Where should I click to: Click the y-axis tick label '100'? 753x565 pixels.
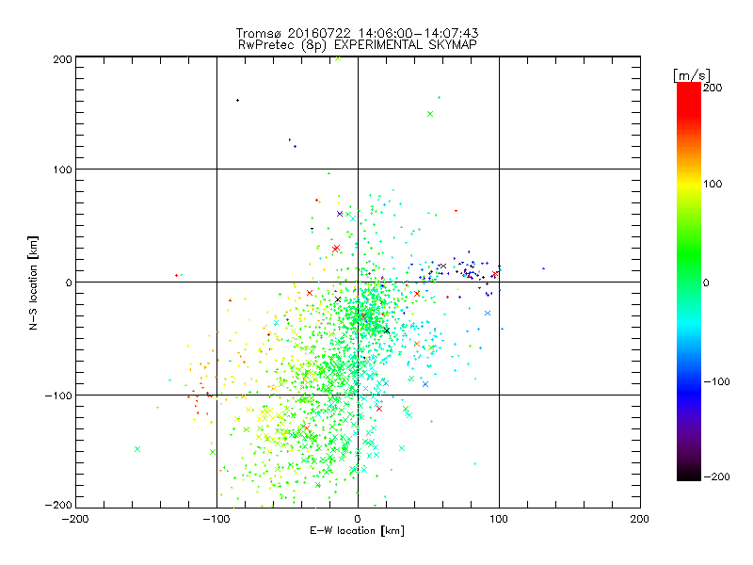coord(63,169)
